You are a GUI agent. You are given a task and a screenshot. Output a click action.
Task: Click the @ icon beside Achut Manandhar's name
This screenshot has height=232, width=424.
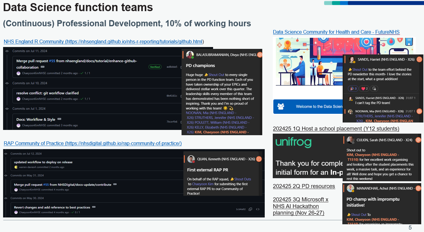418,188
